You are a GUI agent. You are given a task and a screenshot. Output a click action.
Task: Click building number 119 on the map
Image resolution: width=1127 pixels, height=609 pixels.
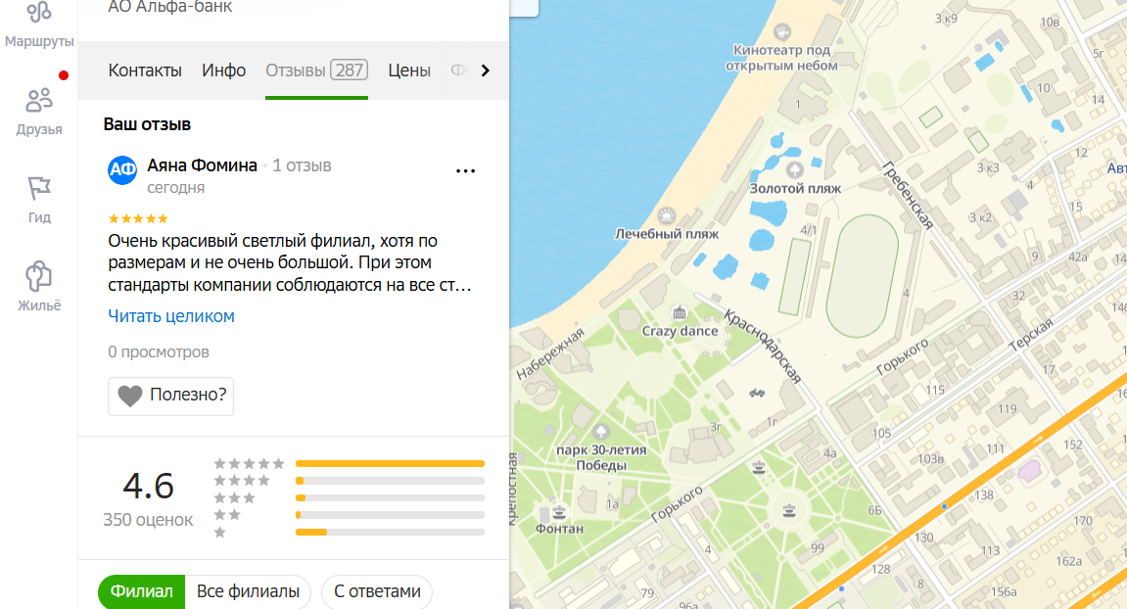coord(1007,408)
